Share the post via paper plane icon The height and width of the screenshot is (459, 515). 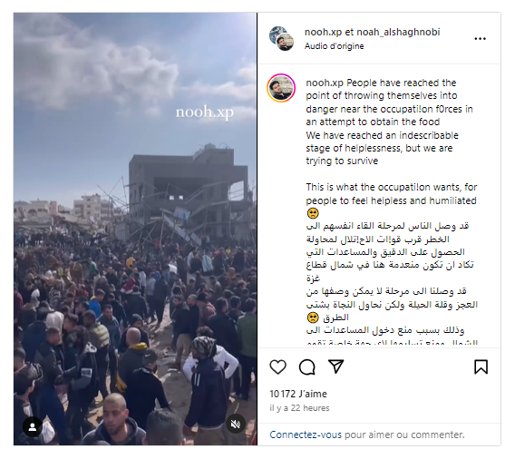[x=335, y=366]
